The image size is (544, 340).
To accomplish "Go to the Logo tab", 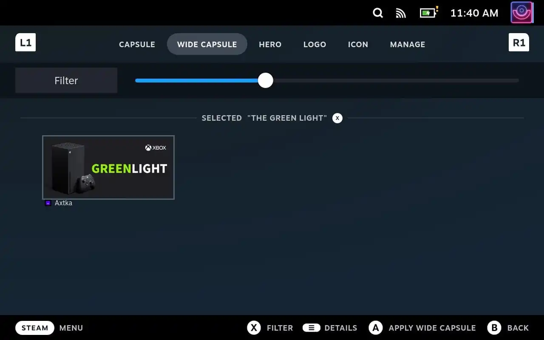I will [x=314, y=44].
